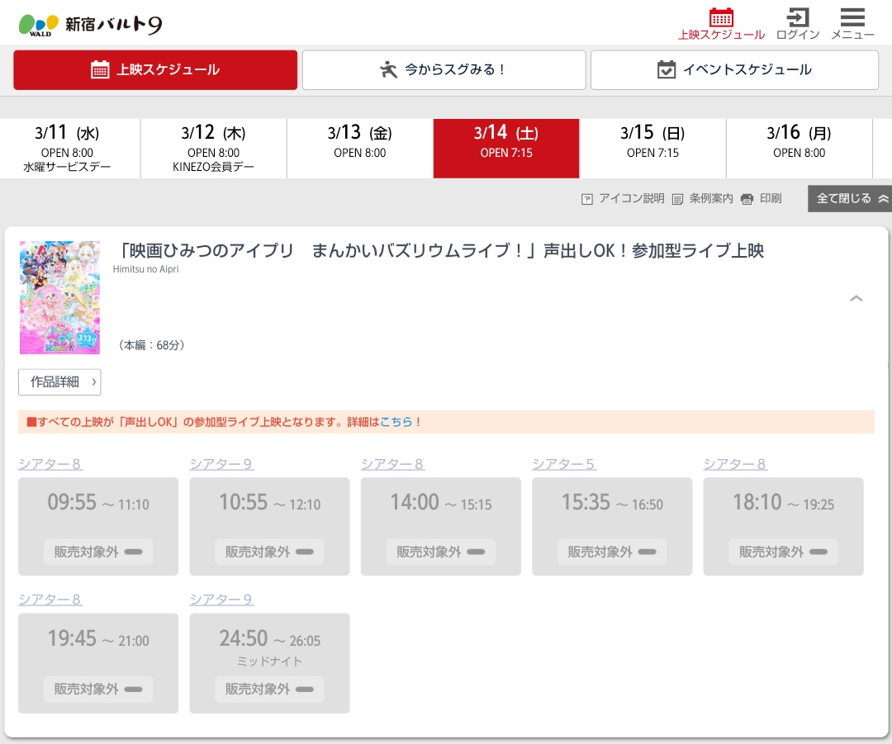Open シアター9 link above 24:50 showing
This screenshot has height=744, width=892.
(221, 599)
